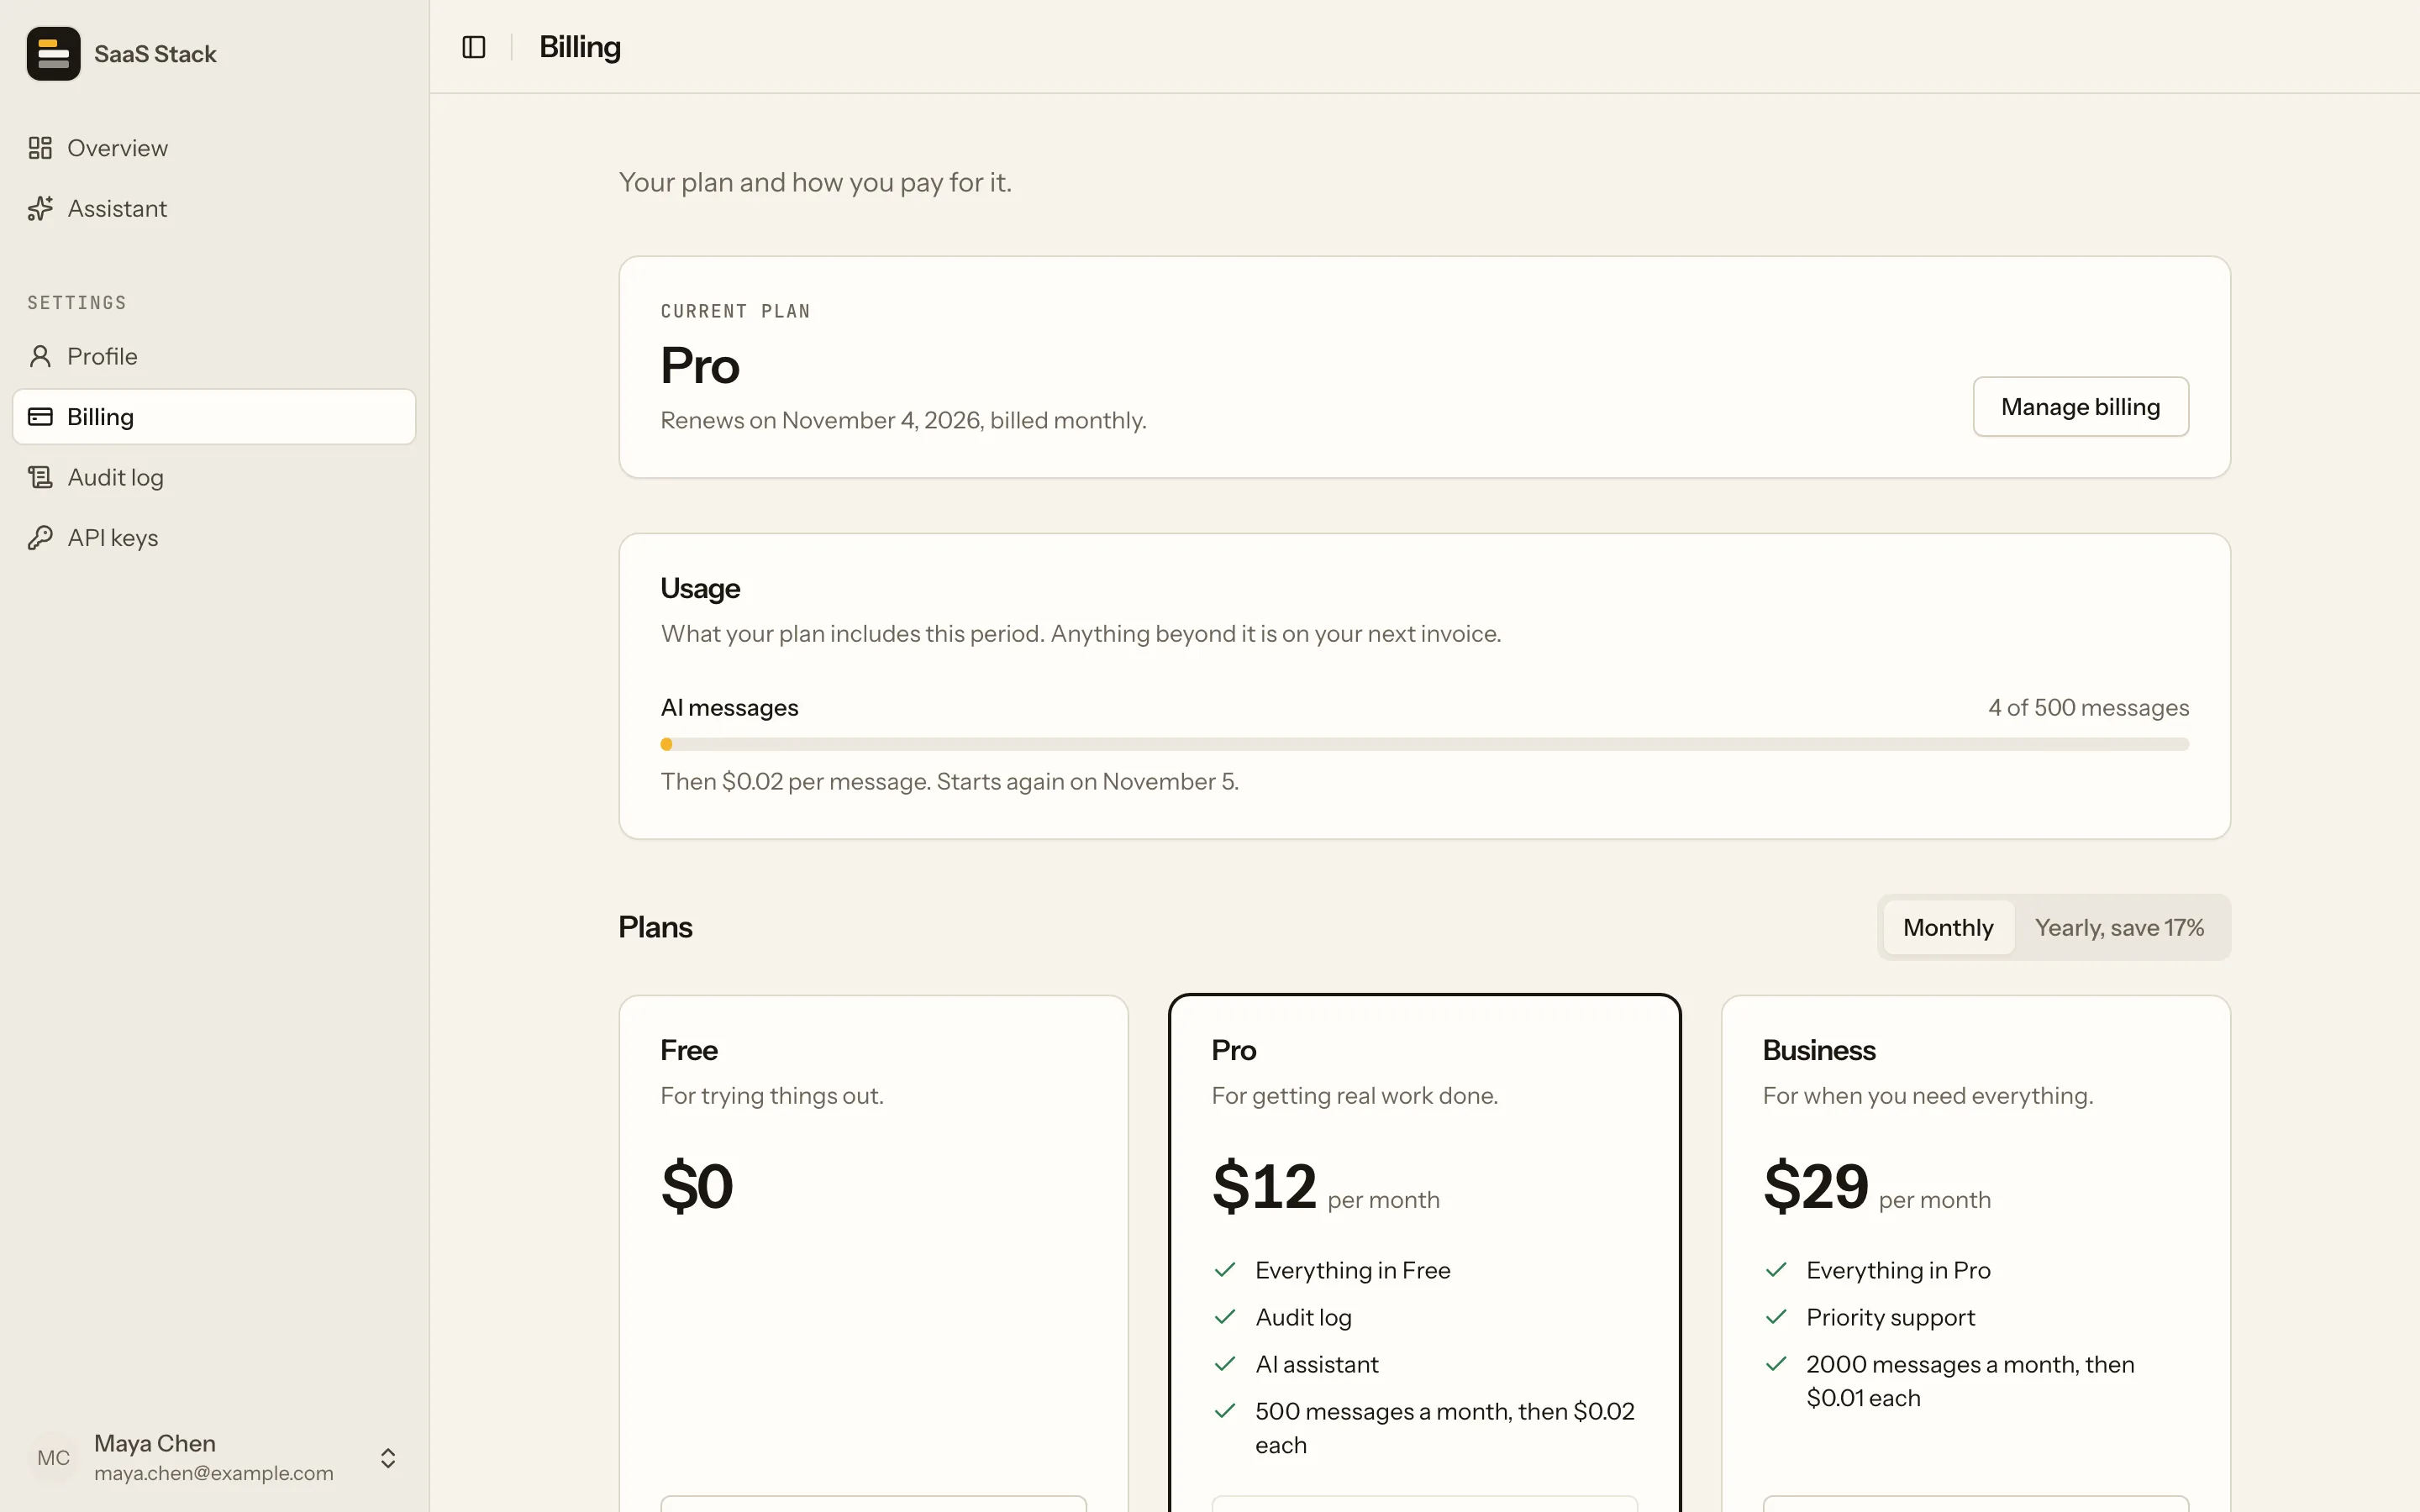Click the SaaS Stack workspace name
The height and width of the screenshot is (1512, 2420).
155,54
